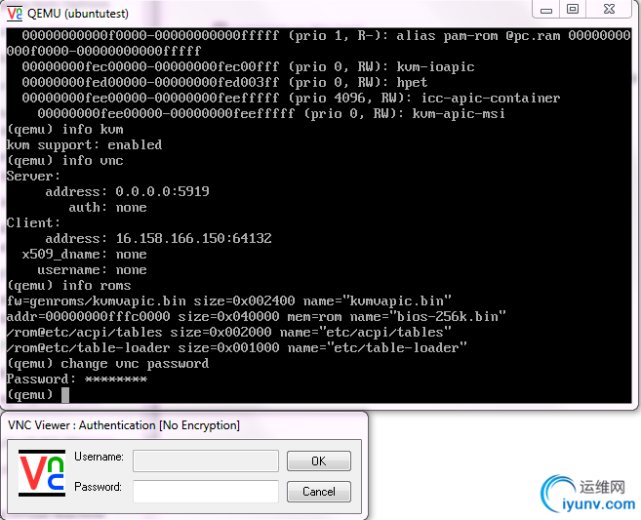Click the 'etc/table-loader' roms line
The image size is (641, 520).
[237, 347]
